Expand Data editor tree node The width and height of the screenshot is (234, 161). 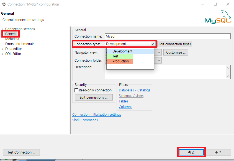[x=2, y=49]
